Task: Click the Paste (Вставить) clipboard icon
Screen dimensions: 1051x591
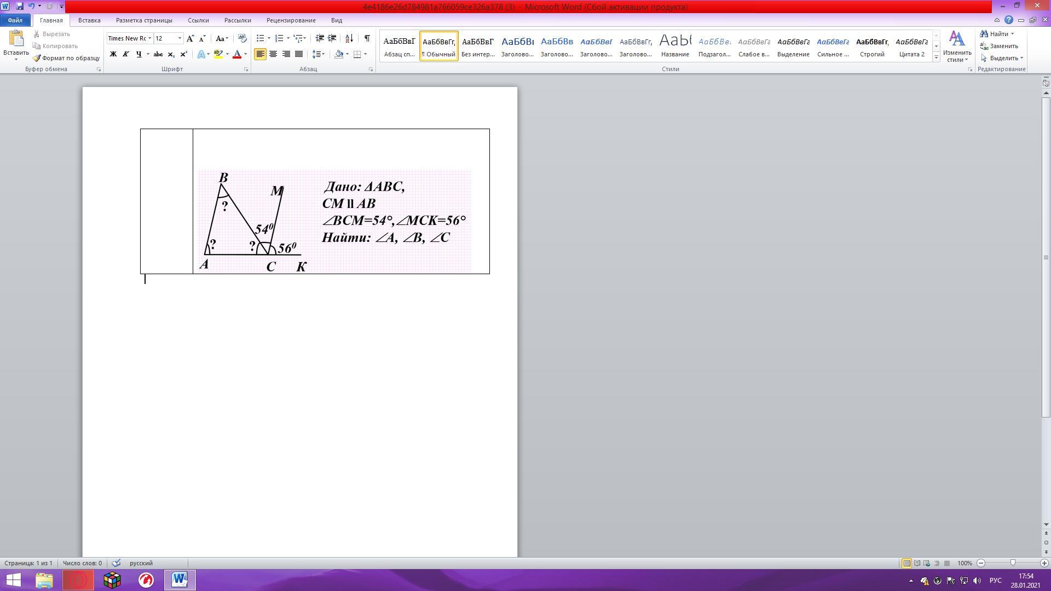Action: coord(16,39)
